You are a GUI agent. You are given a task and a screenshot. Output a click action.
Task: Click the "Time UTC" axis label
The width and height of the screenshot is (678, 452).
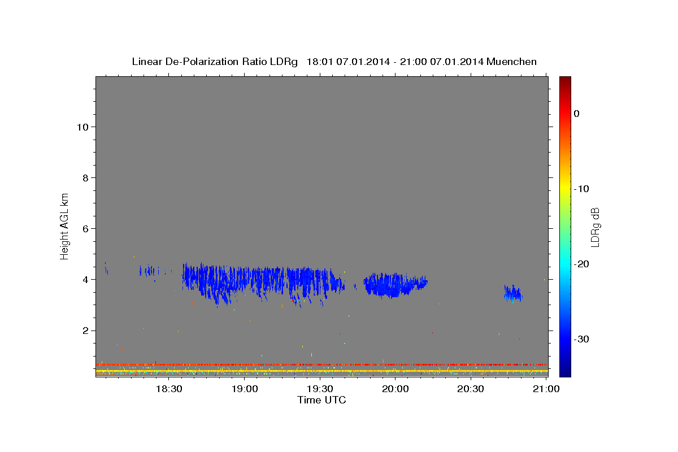click(x=321, y=400)
